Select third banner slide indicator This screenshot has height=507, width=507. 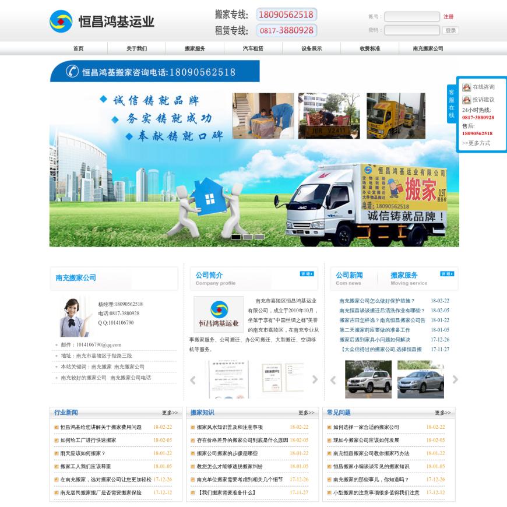(259, 237)
